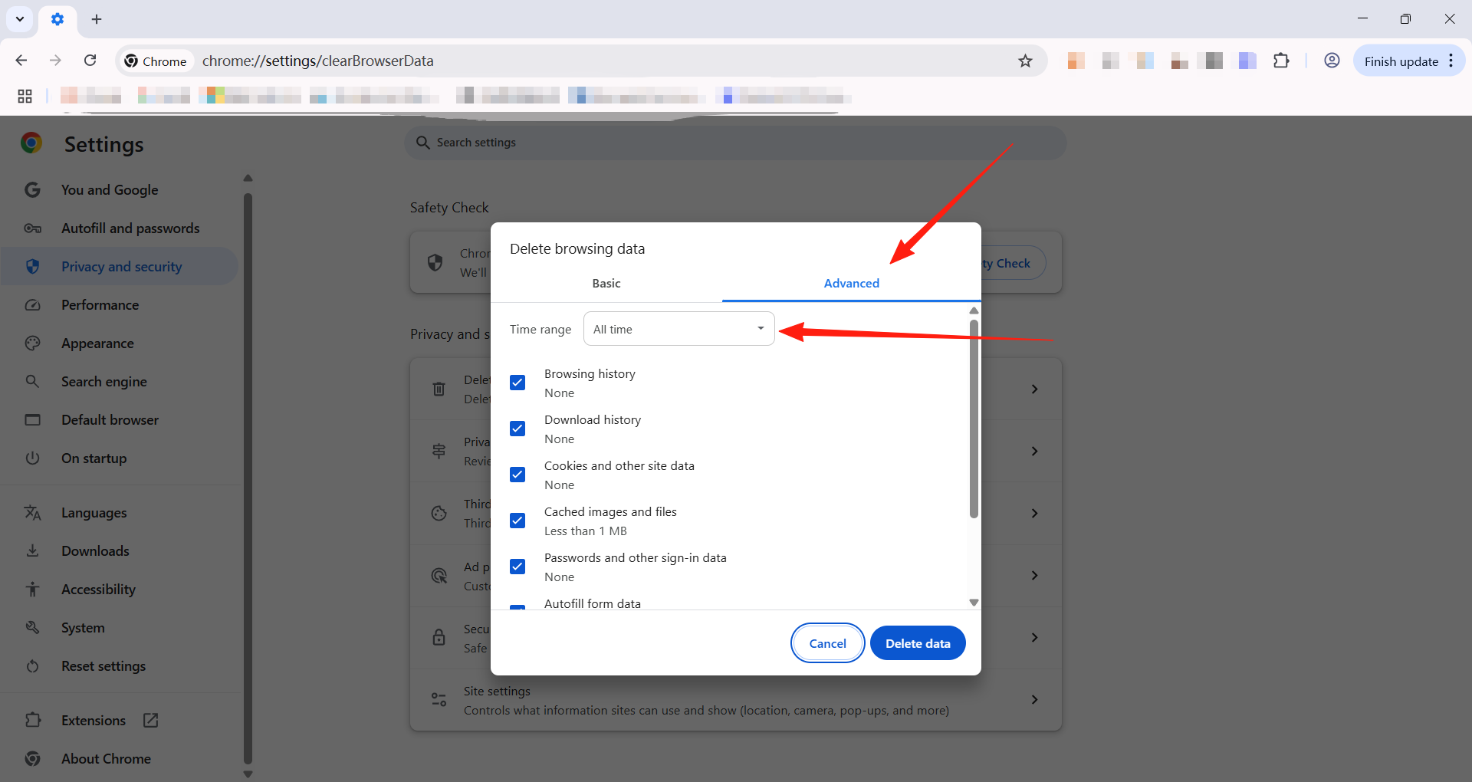This screenshot has width=1472, height=782.
Task: Click the apps grid icon in bookmarks bar
Action: point(25,96)
